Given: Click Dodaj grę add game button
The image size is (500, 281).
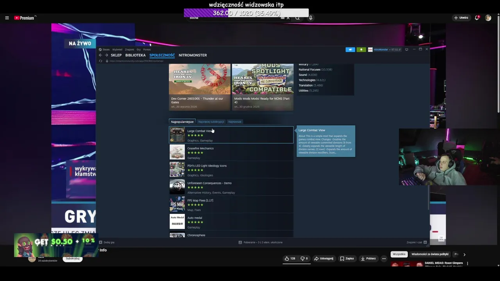Looking at the screenshot, I should pyautogui.click(x=107, y=242).
